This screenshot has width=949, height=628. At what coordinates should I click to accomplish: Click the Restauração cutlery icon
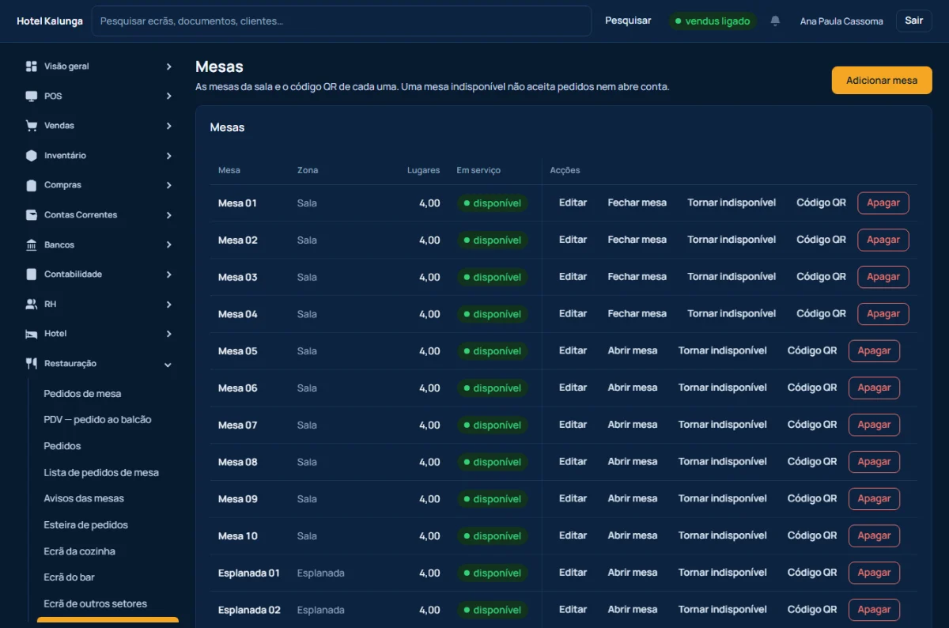(32, 364)
